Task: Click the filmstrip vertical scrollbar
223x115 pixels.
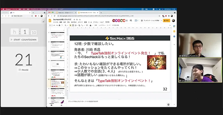Action: (66, 88)
